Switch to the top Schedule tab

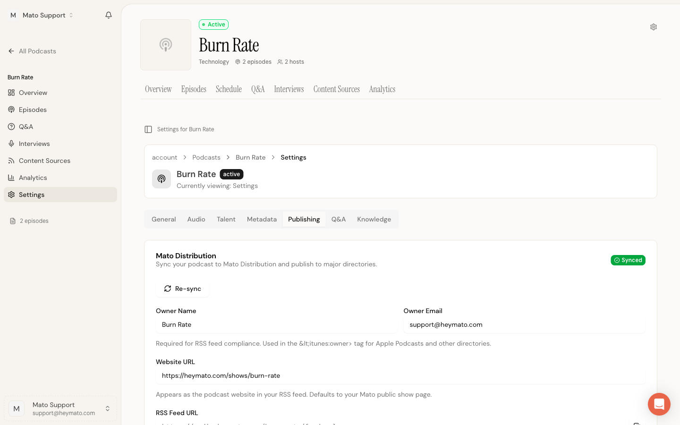(229, 89)
